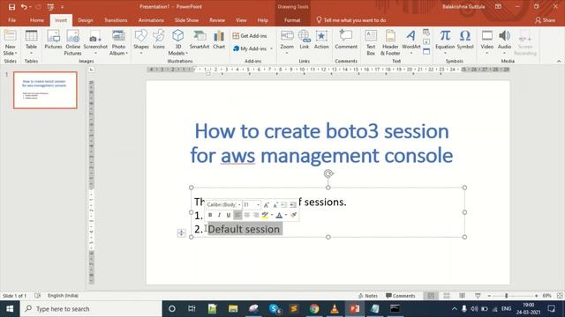The width and height of the screenshot is (565, 317).
Task: Open the Transitions tab
Action: [116, 20]
